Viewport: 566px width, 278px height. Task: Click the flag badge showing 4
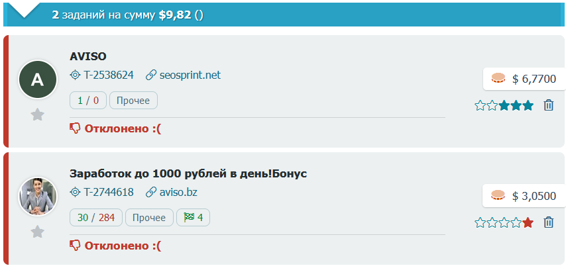pos(193,217)
